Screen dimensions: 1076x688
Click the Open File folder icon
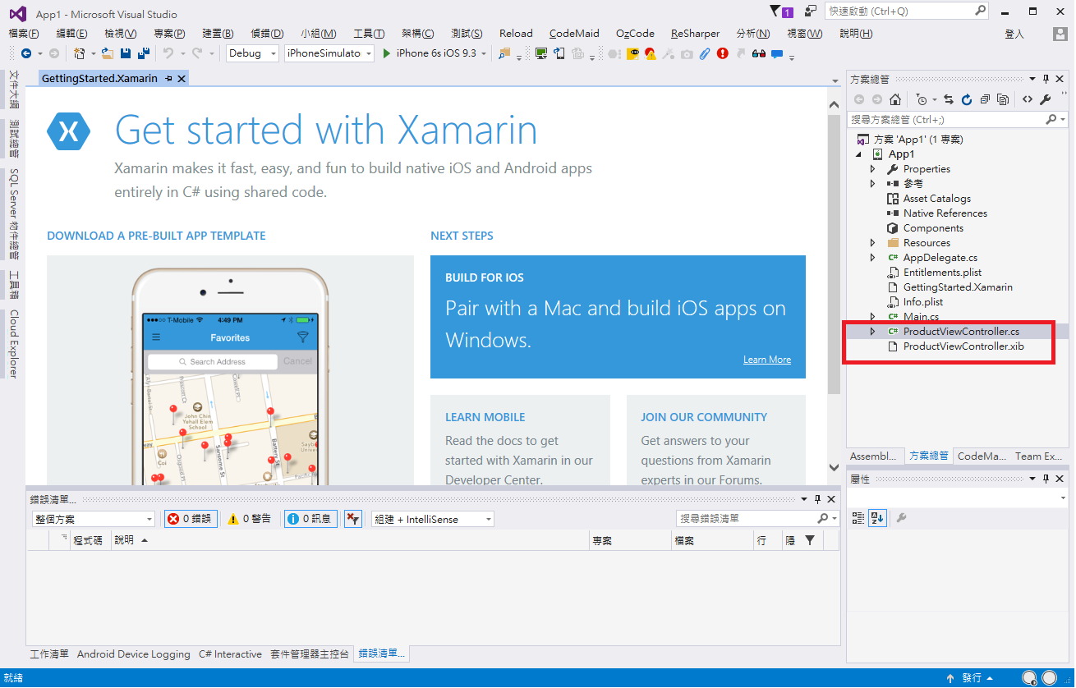pos(107,53)
